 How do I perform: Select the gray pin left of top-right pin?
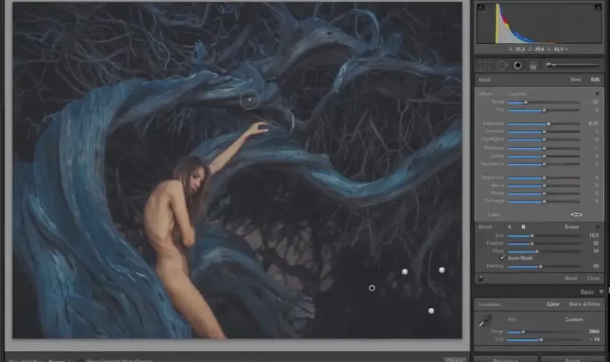[405, 271]
